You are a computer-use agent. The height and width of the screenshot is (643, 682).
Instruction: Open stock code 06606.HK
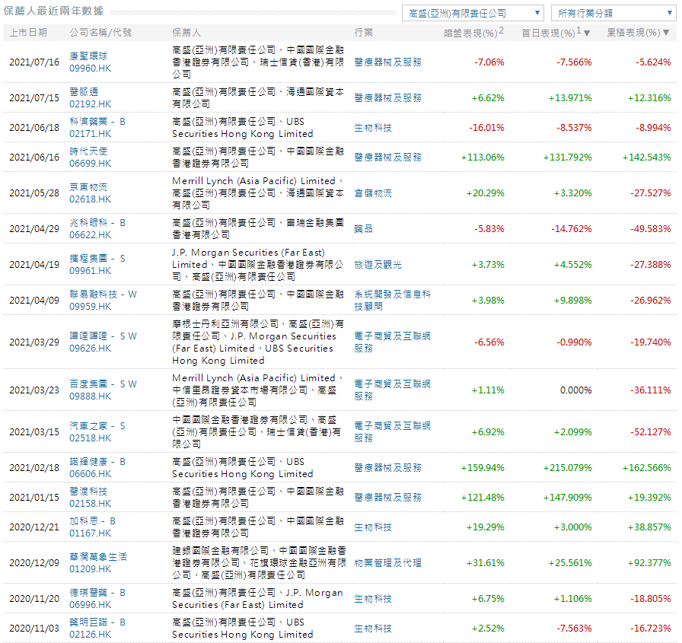click(x=91, y=474)
